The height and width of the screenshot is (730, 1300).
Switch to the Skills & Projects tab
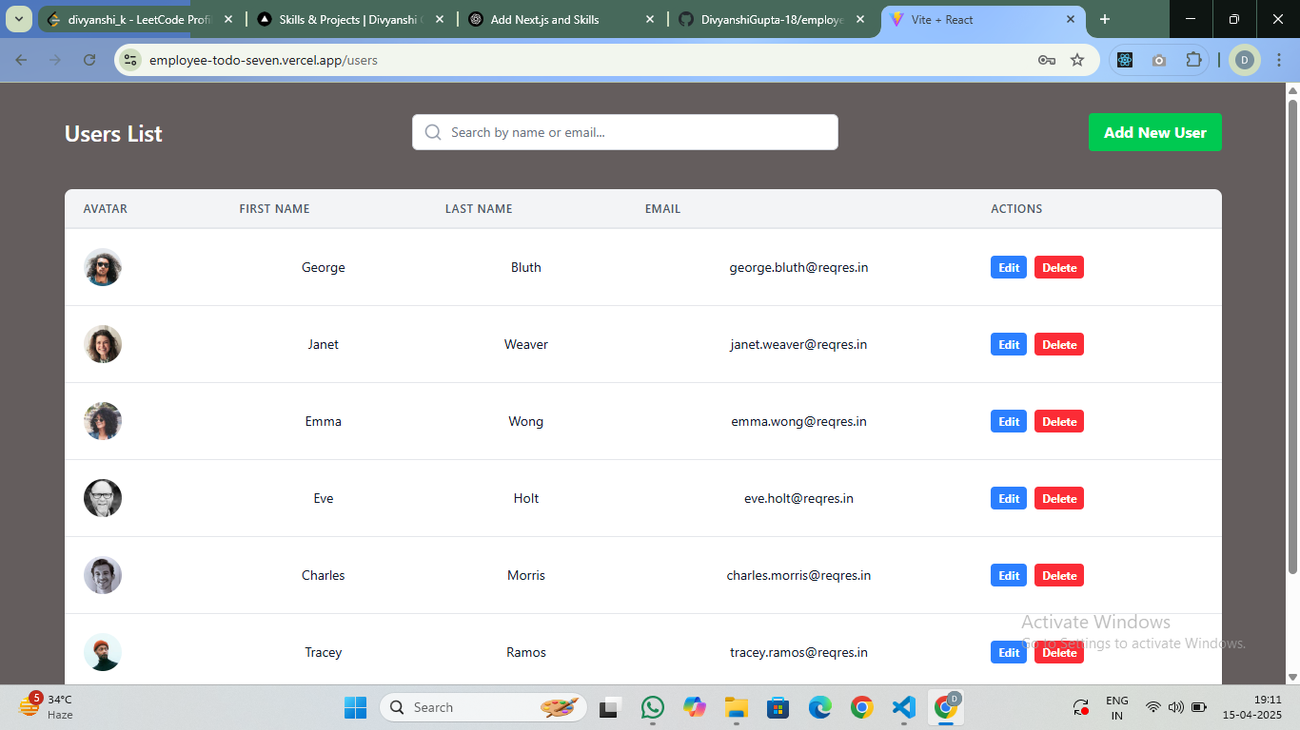click(x=351, y=19)
